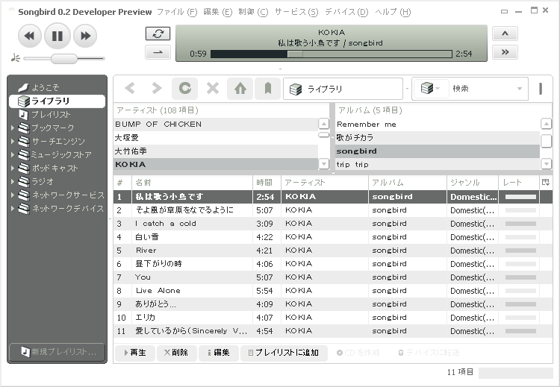
Task: Click the ラジオ folder icon
Action: pyautogui.click(x=24, y=181)
